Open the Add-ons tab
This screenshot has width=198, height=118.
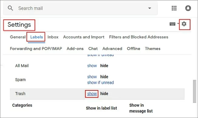point(75,49)
